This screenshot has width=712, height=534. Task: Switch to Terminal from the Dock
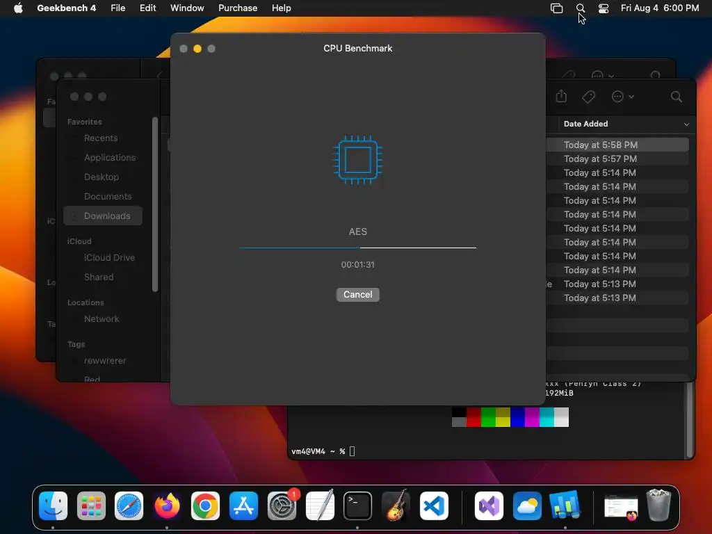[x=357, y=506]
